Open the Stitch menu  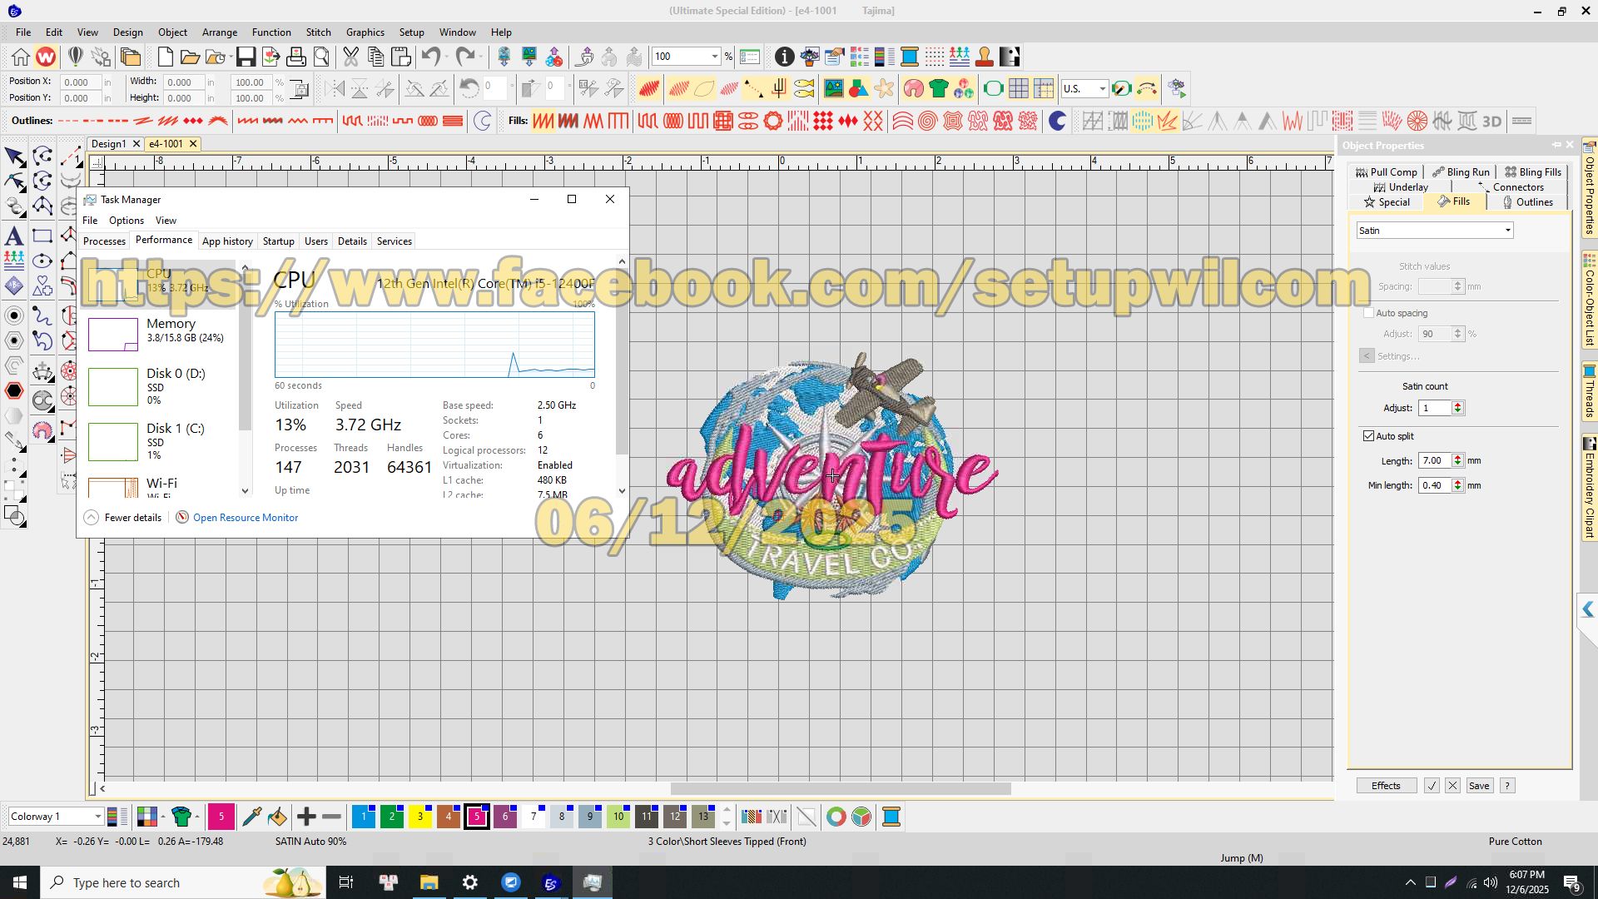click(318, 32)
